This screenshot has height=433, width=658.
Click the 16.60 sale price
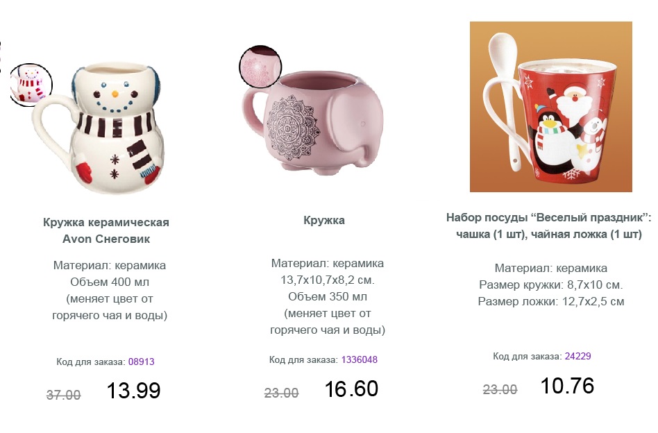pyautogui.click(x=352, y=389)
